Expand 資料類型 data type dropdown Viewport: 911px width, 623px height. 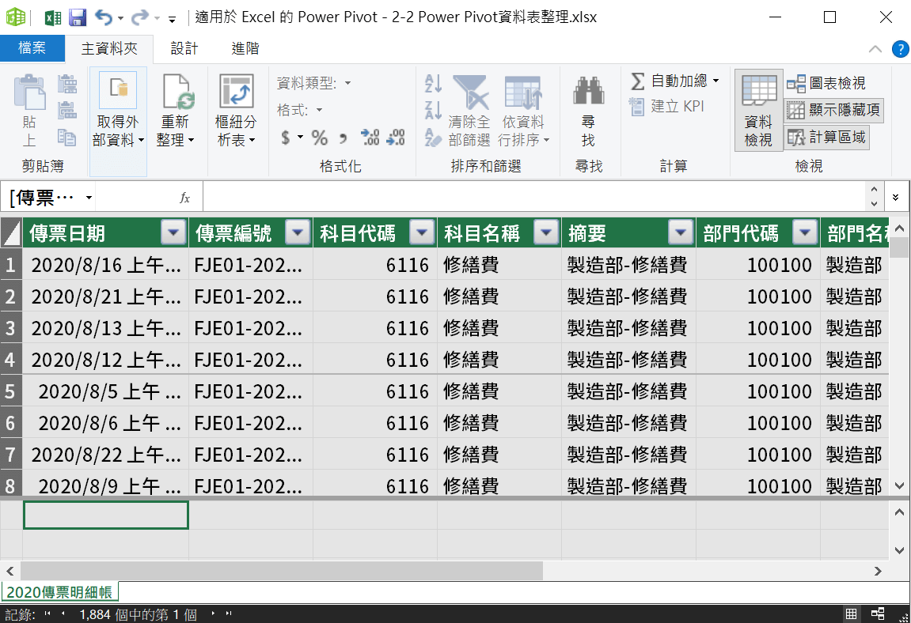(348, 83)
